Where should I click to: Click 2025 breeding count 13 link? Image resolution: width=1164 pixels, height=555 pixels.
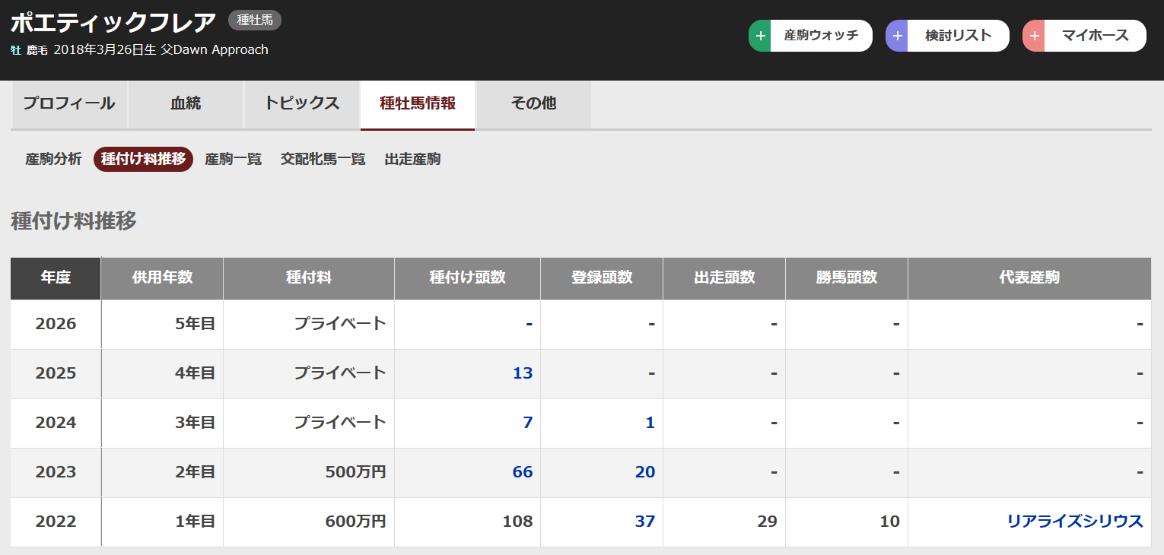(522, 373)
